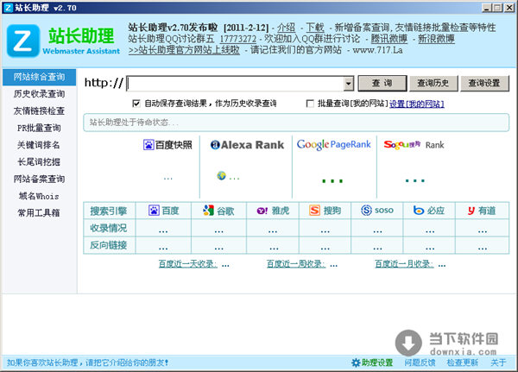This screenshot has height=372, width=518.
Task: Open 历史收录查询 sidebar item
Action: click(x=40, y=94)
